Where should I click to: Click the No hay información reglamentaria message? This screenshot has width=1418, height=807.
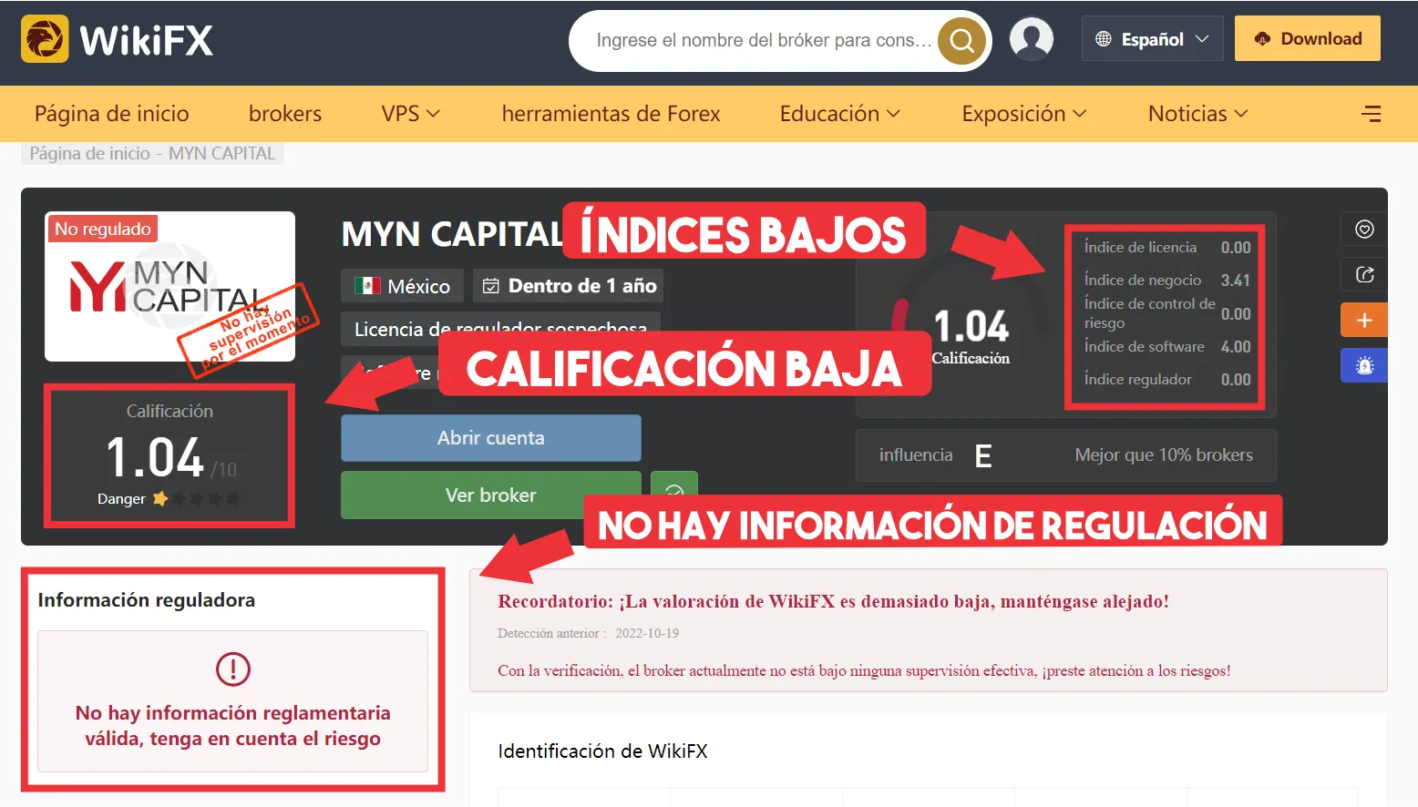point(233,726)
